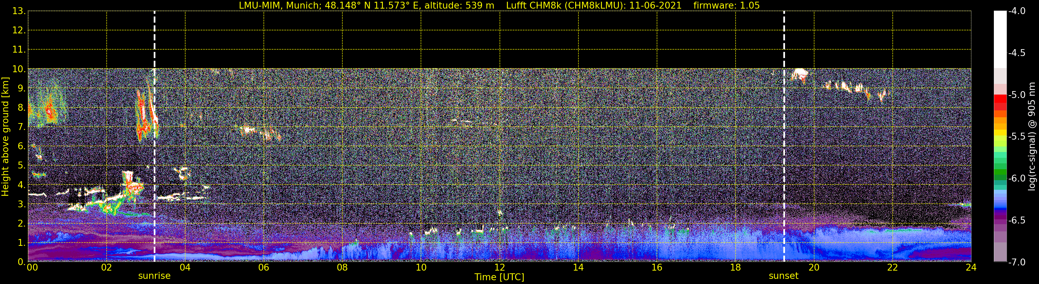Click the sunrise dashed vertical line marker
This screenshot has height=284, width=1039.
click(x=154, y=136)
